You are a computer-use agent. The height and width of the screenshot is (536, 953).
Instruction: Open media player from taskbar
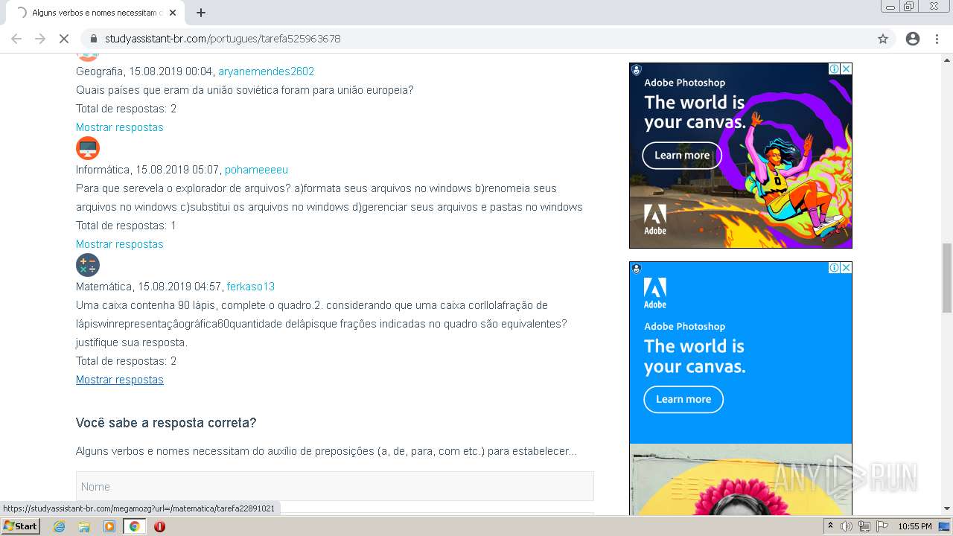coord(109,526)
